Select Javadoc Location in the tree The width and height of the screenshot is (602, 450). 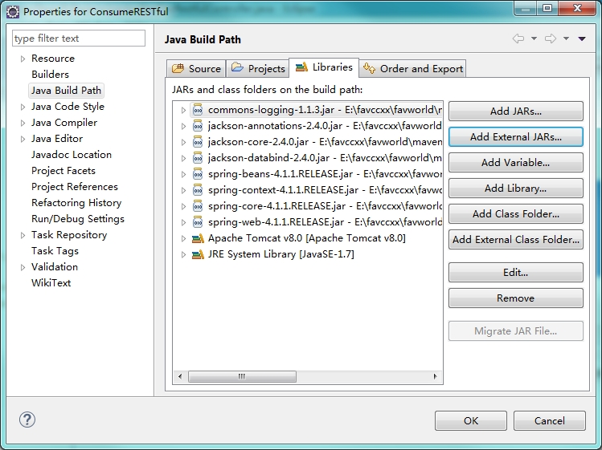[x=72, y=155]
